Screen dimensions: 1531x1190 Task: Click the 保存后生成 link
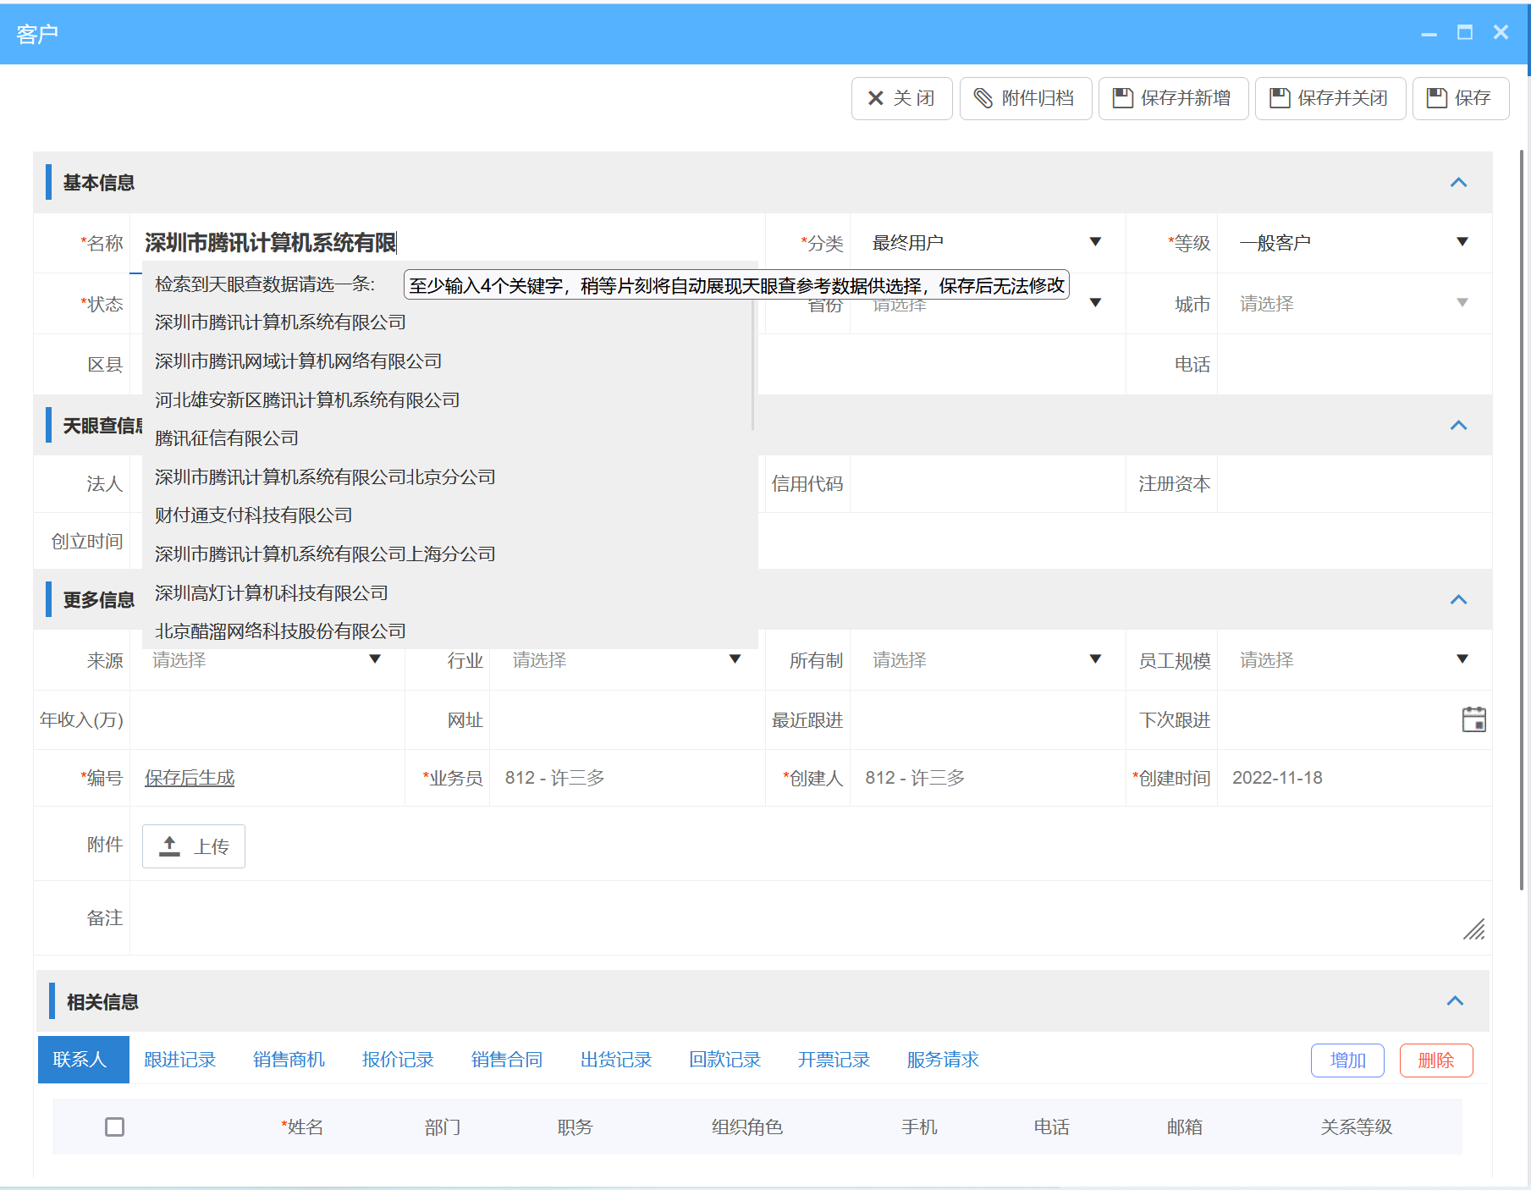coord(189,778)
